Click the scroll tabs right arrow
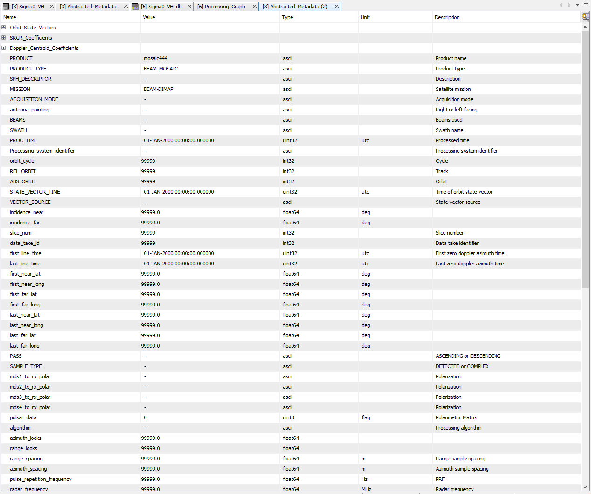The width and height of the screenshot is (591, 494). coord(569,5)
